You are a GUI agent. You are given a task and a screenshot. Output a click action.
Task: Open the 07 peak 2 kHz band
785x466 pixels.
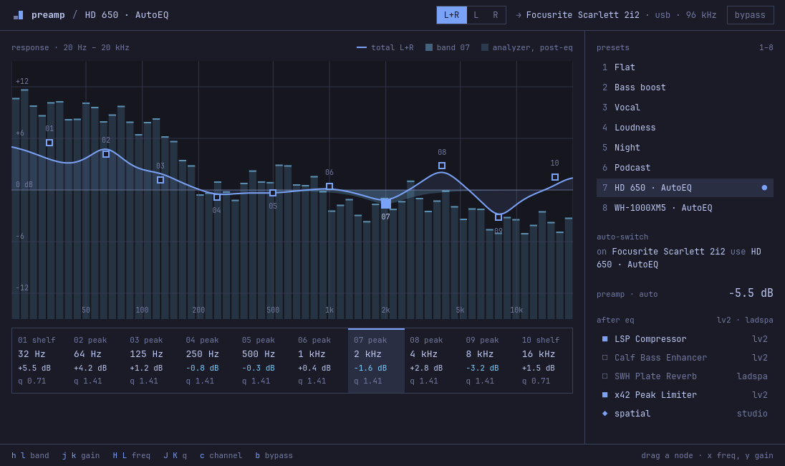(x=377, y=361)
